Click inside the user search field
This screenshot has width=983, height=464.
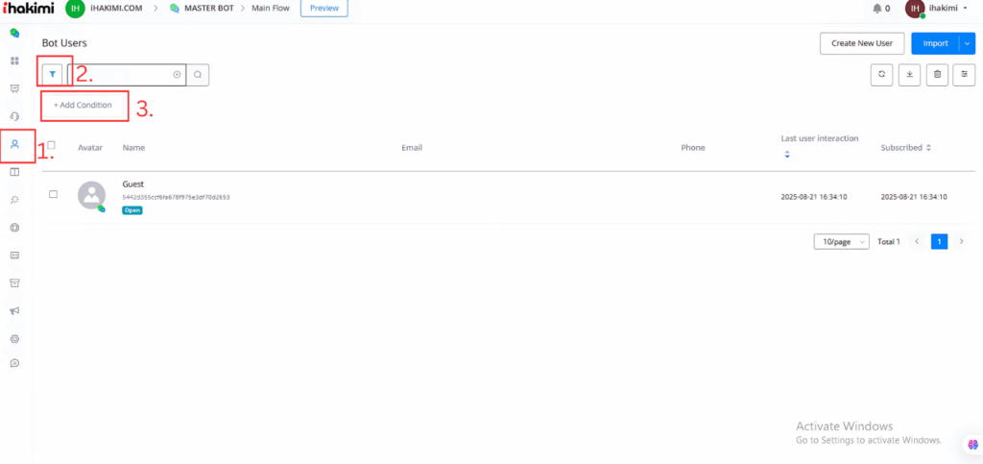coord(123,74)
